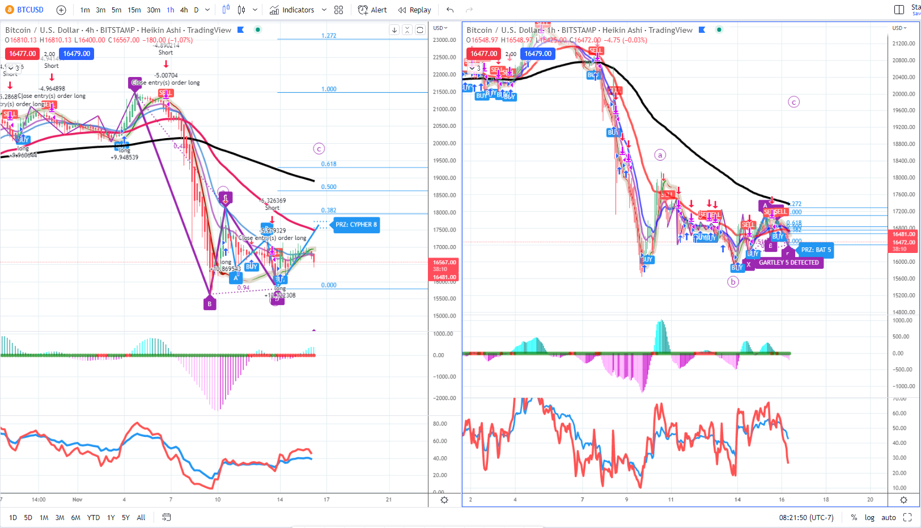This screenshot has width=921, height=528.
Task: Select the 3m timeframe
Action: [101, 10]
